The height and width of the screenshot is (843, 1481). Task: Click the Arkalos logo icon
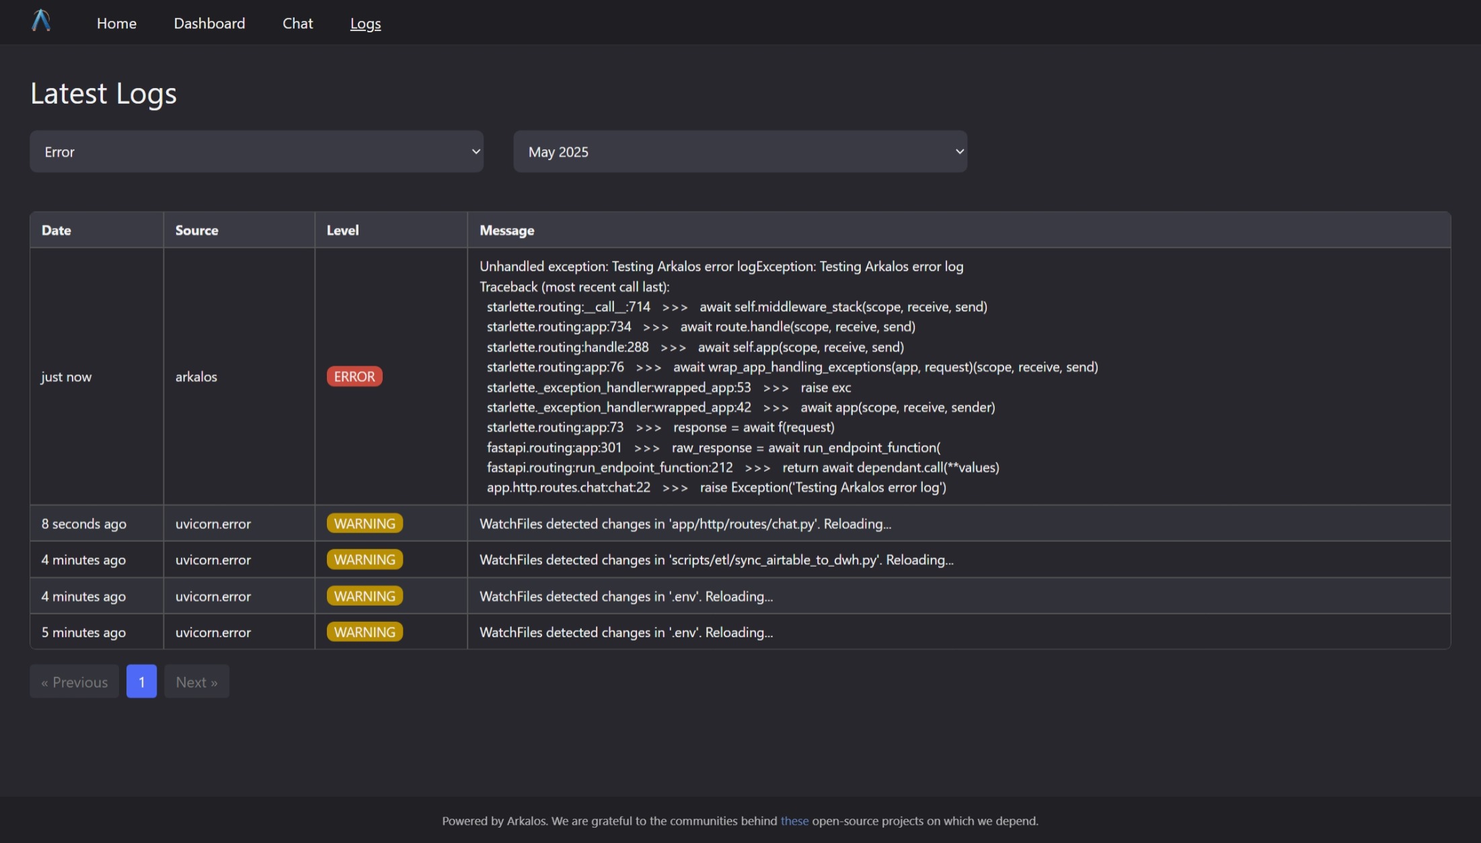click(x=40, y=20)
